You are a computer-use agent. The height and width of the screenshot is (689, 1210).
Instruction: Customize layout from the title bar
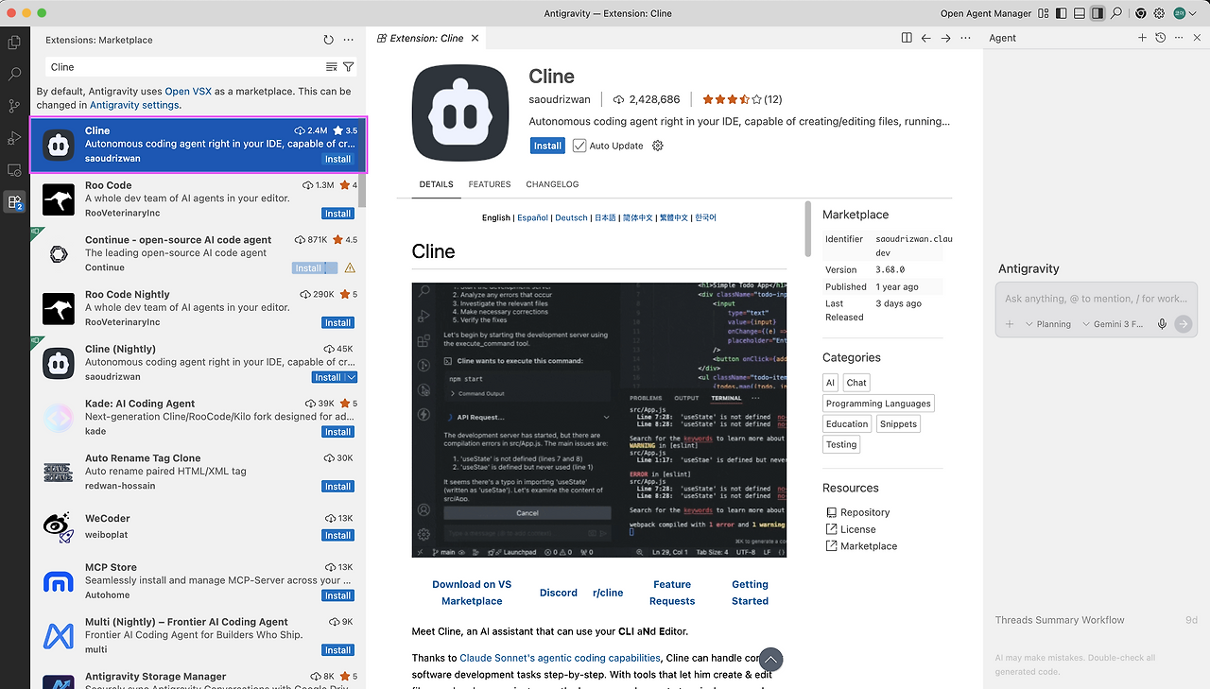click(x=1044, y=13)
